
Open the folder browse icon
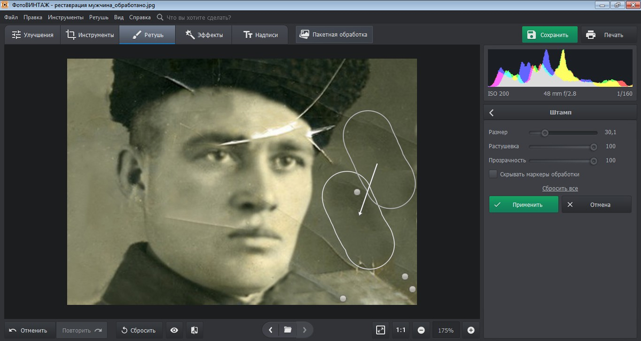coord(287,330)
